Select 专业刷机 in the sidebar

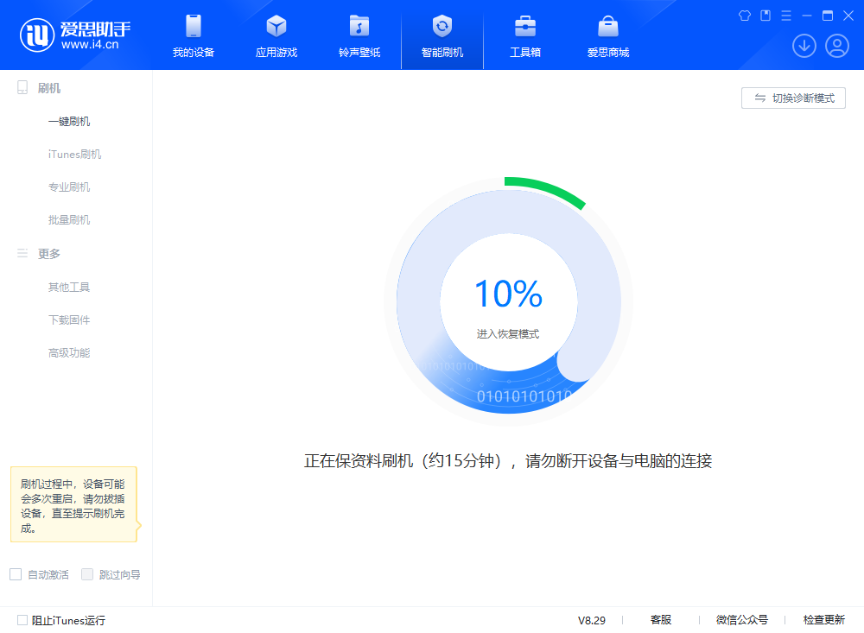click(x=69, y=187)
